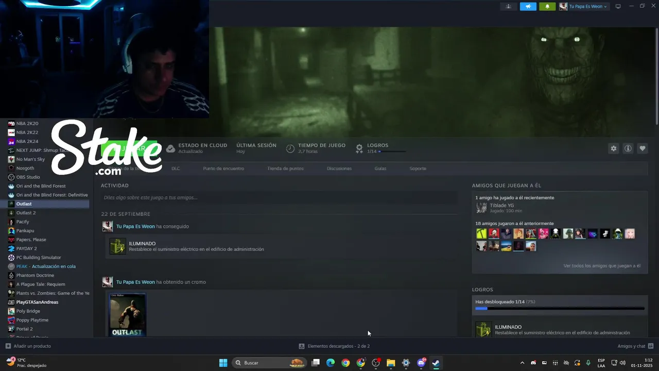Open the DLC tab

pyautogui.click(x=176, y=168)
